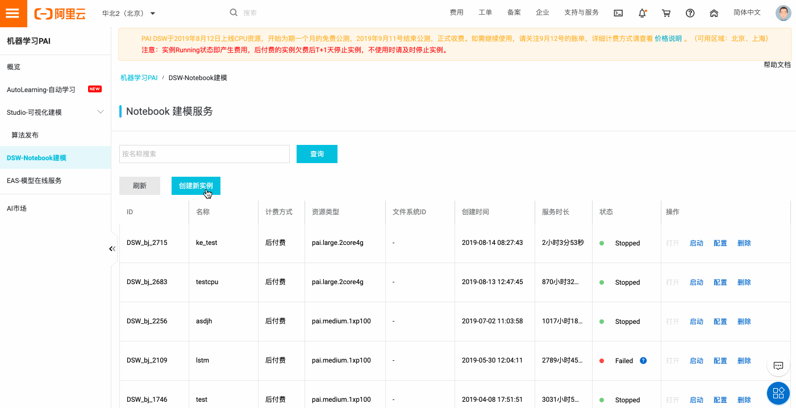
Task: Collapse the left sidebar panel
Action: click(x=112, y=248)
